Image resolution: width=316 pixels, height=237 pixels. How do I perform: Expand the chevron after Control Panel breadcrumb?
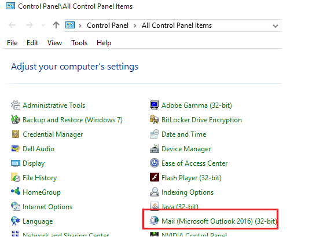point(135,26)
